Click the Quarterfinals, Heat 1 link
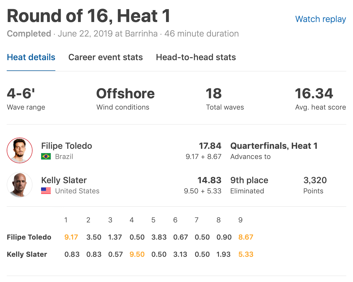This screenshot has height=282, width=353. [x=274, y=146]
